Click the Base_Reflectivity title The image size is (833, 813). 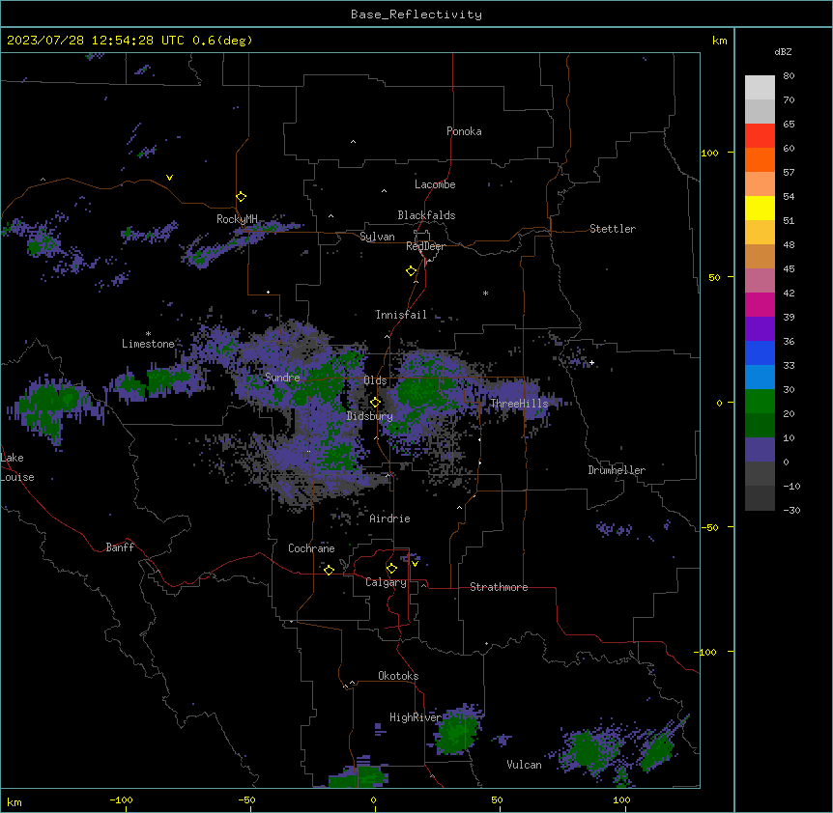point(416,14)
